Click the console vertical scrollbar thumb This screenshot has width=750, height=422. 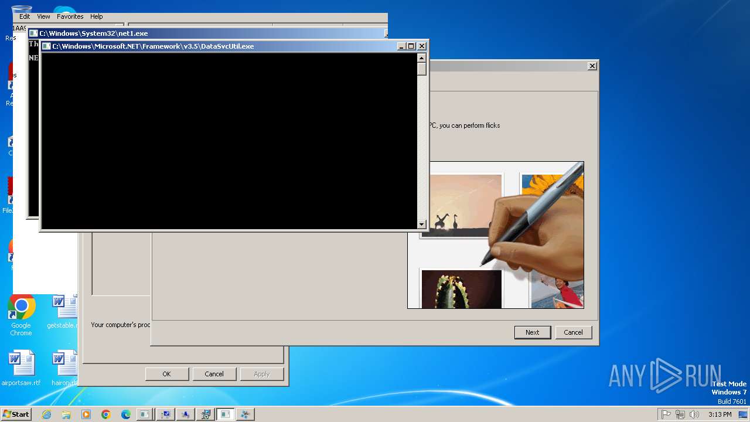pyautogui.click(x=421, y=69)
